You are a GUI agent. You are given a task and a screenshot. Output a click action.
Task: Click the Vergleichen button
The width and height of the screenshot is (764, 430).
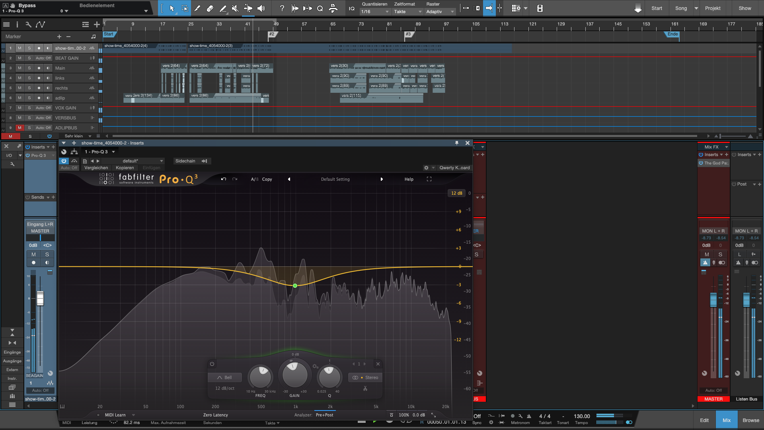tap(96, 168)
